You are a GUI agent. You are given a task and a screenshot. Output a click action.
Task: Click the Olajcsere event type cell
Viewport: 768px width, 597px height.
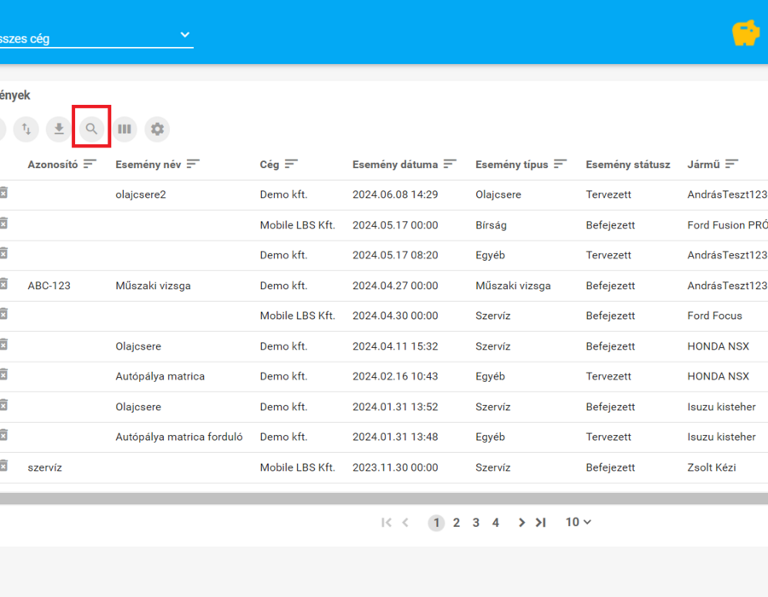coord(498,194)
